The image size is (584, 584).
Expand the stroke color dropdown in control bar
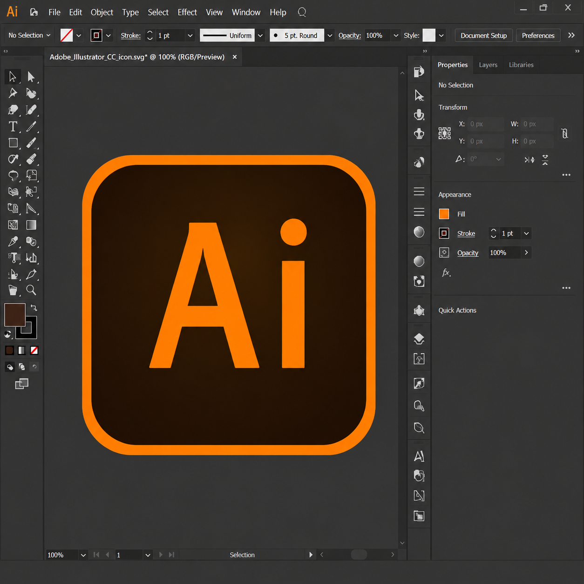point(109,35)
